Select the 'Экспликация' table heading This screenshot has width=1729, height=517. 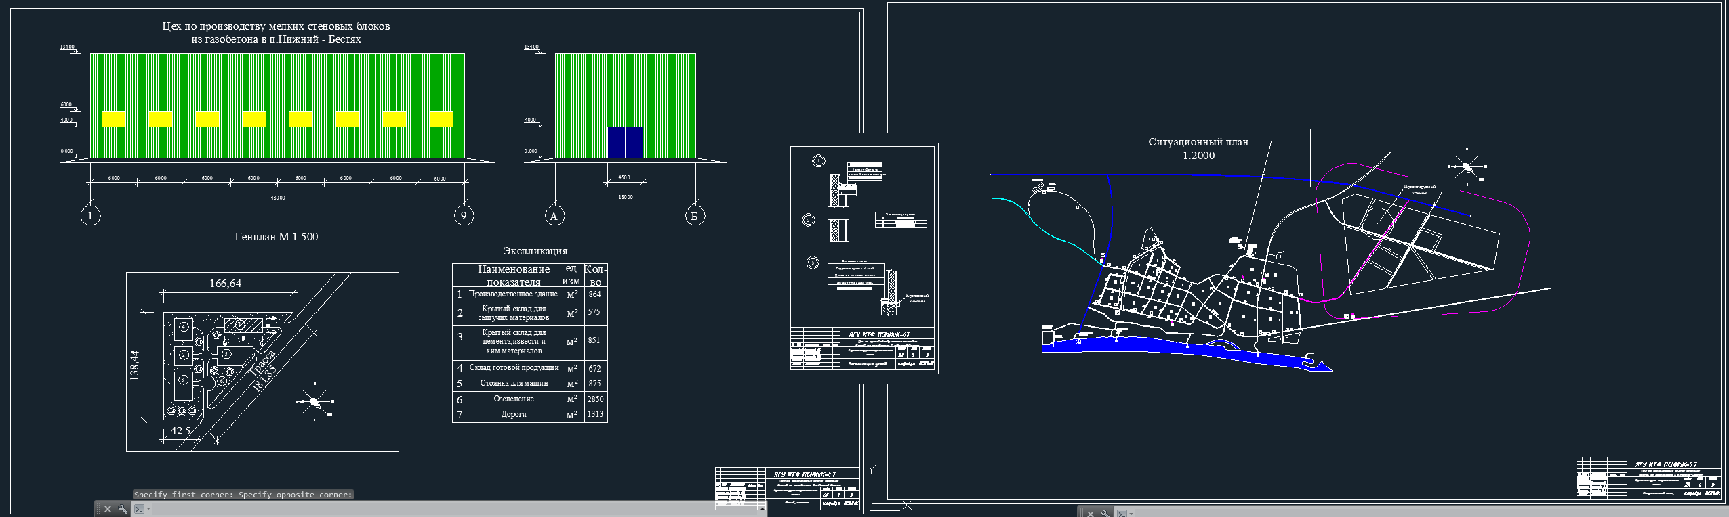[x=535, y=251]
